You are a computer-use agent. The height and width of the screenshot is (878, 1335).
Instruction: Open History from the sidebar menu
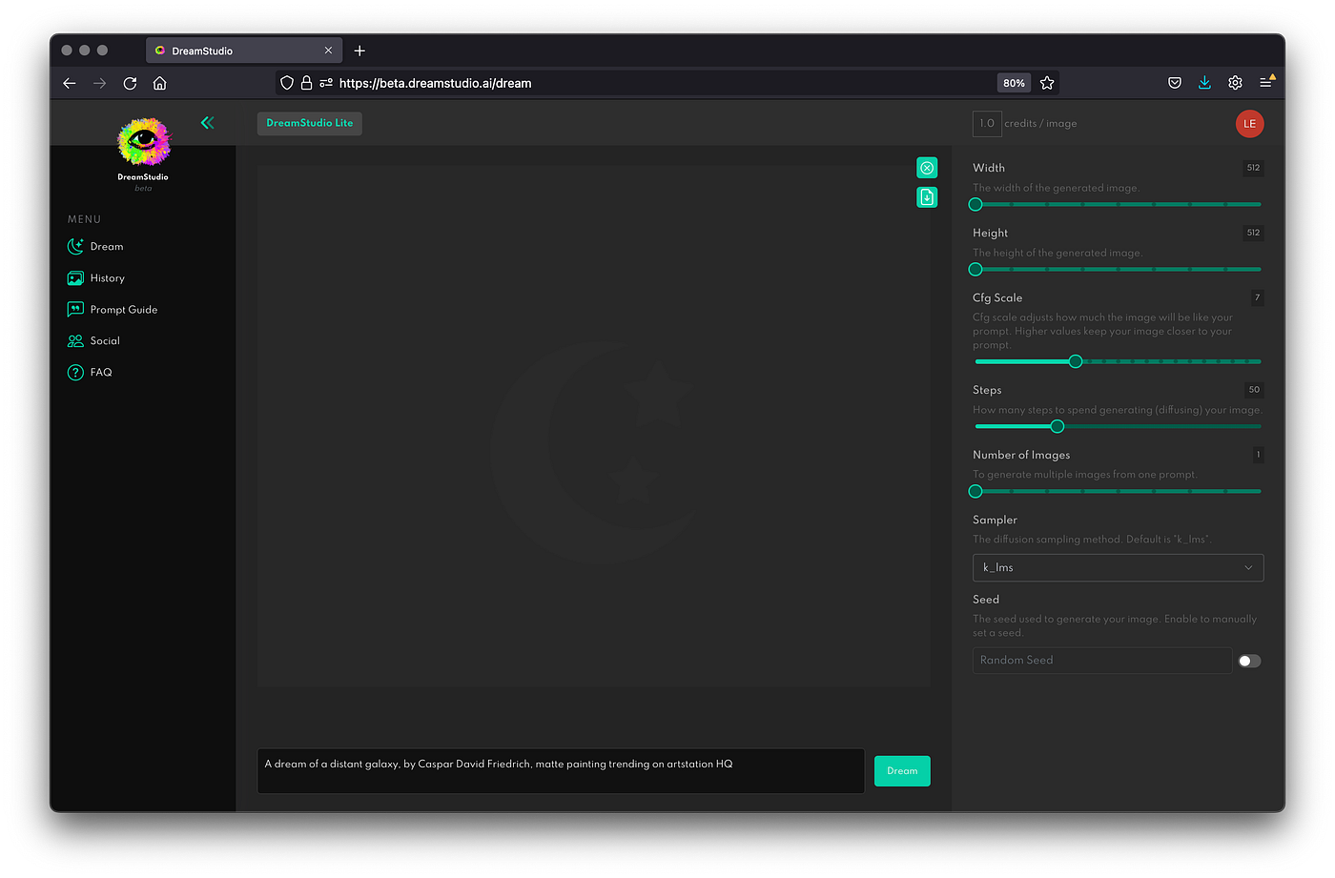(x=107, y=278)
